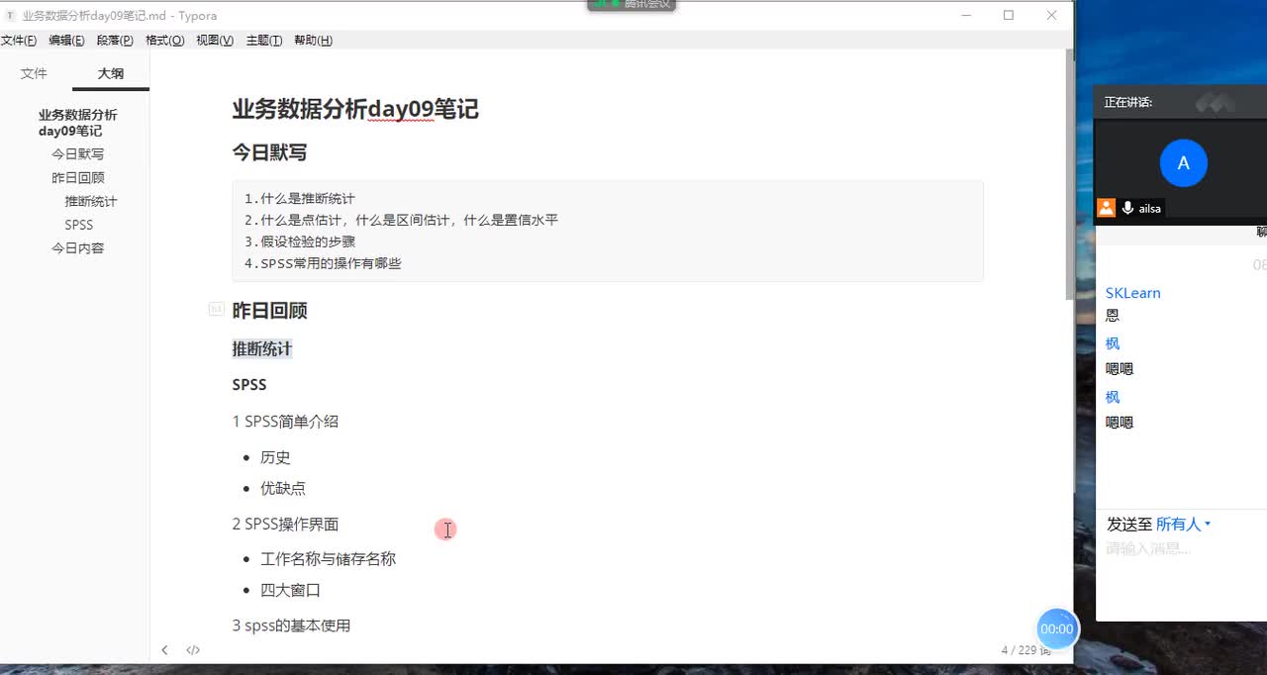Jump to 今日默写 in outline
The height and width of the screenshot is (675, 1267).
click(78, 154)
